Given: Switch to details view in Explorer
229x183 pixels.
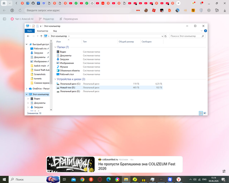Looking at the screenshot, I should coord(201,113).
